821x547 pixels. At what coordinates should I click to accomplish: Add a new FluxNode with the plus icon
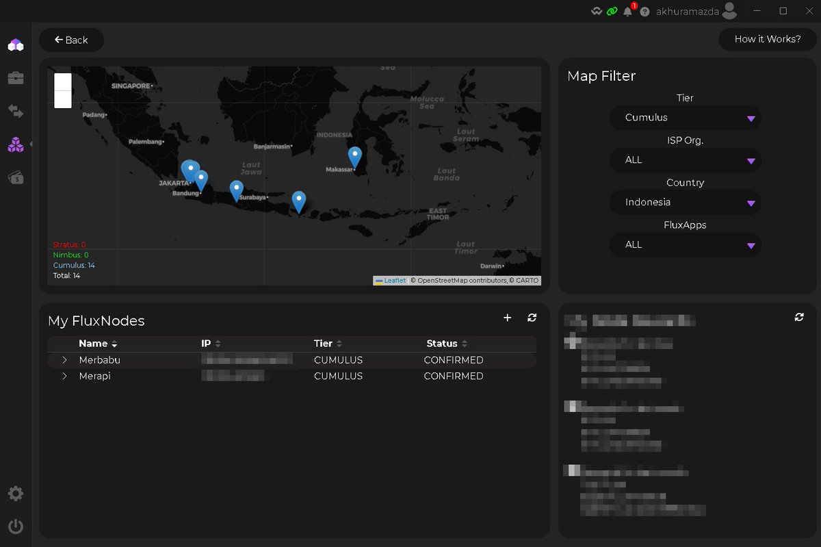[508, 318]
